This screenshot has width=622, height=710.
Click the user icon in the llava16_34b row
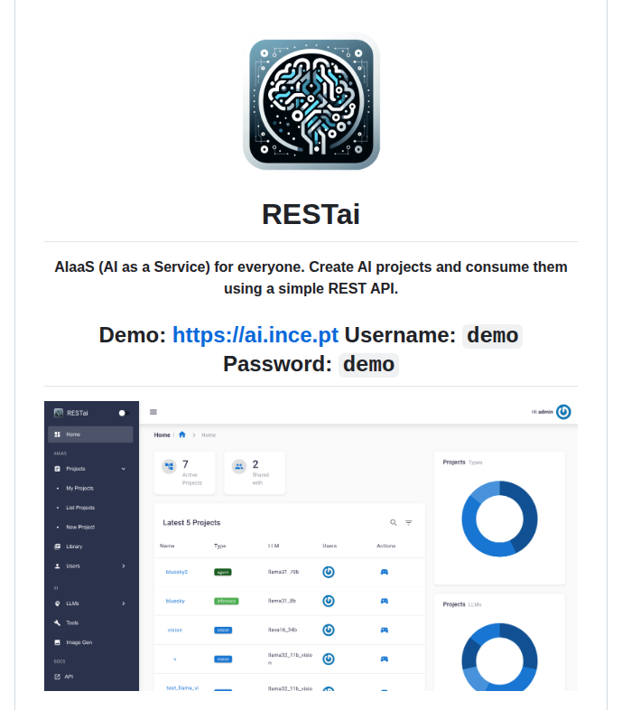pos(329,630)
